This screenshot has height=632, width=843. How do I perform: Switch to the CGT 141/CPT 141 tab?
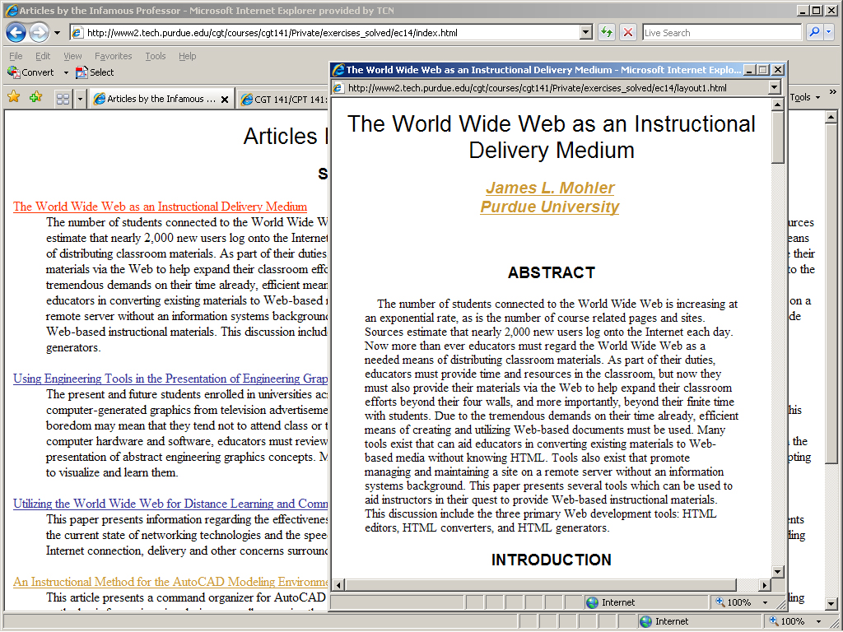pos(284,100)
